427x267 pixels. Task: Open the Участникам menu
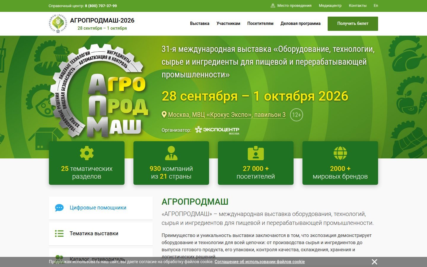(228, 23)
